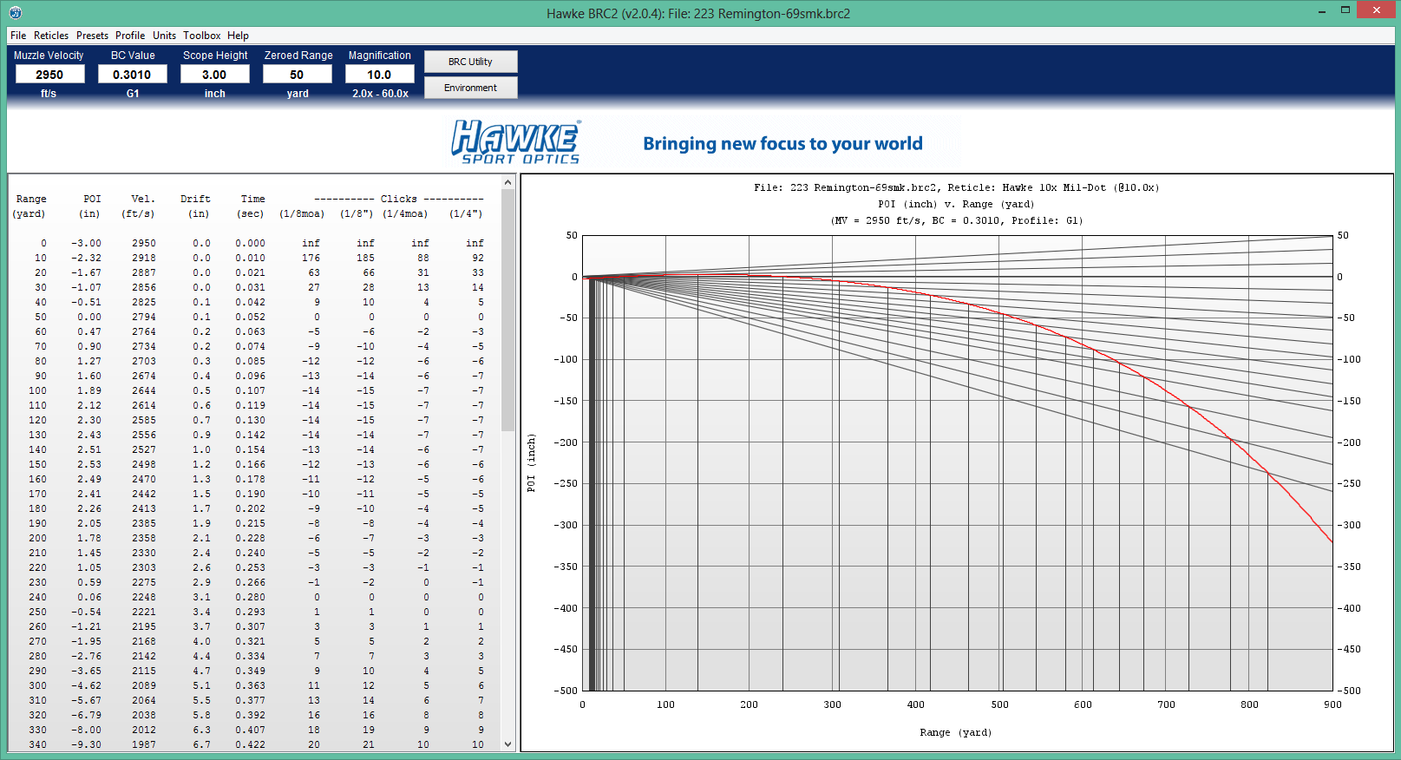
Task: Open the Toolbox menu
Action: (x=202, y=36)
